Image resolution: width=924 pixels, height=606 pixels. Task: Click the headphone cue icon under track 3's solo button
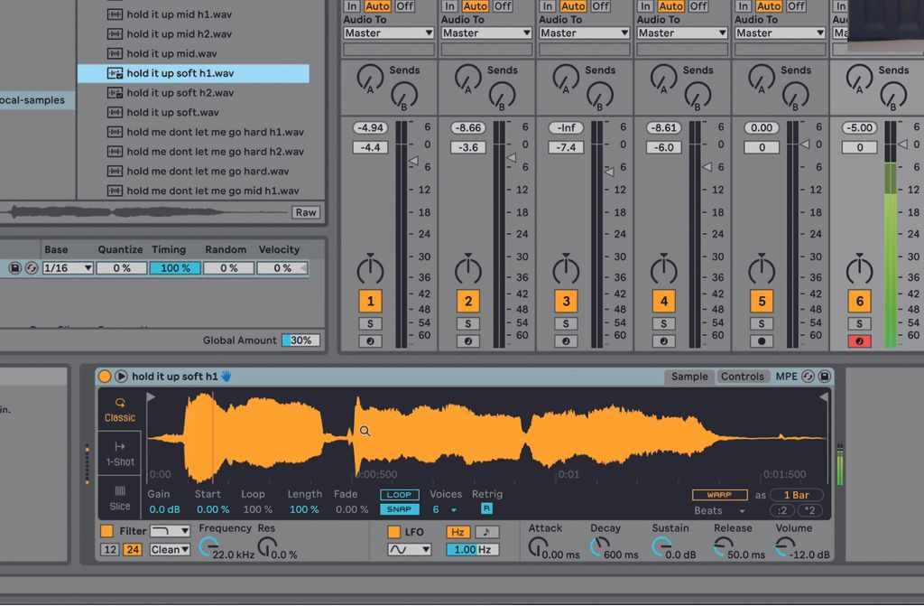tap(566, 340)
